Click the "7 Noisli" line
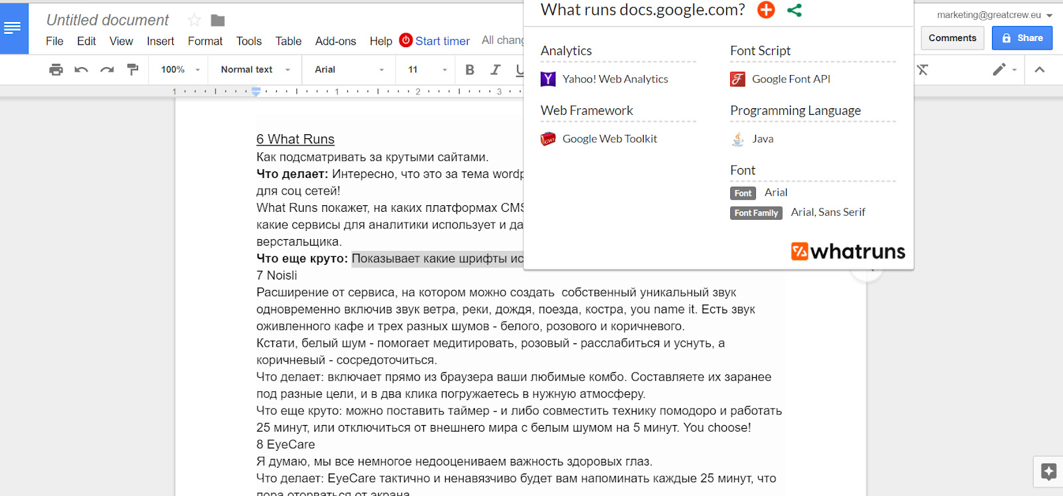The height and width of the screenshot is (496, 1063). pos(276,276)
